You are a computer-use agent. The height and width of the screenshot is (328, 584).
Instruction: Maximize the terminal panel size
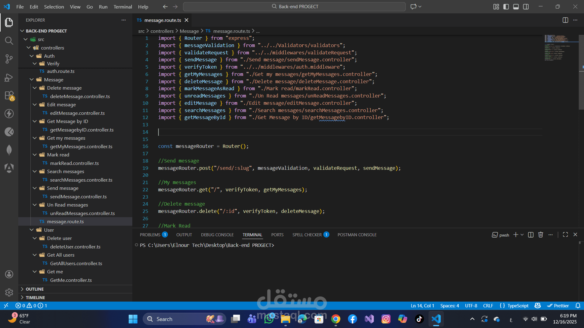tap(565, 235)
